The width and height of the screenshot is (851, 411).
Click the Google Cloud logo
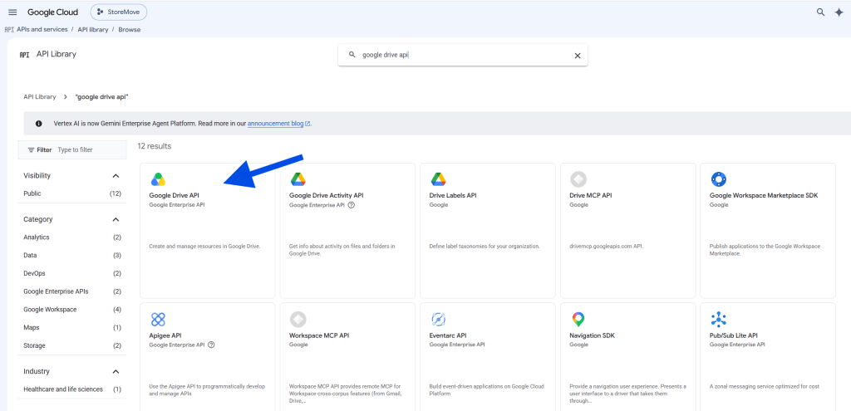[52, 12]
